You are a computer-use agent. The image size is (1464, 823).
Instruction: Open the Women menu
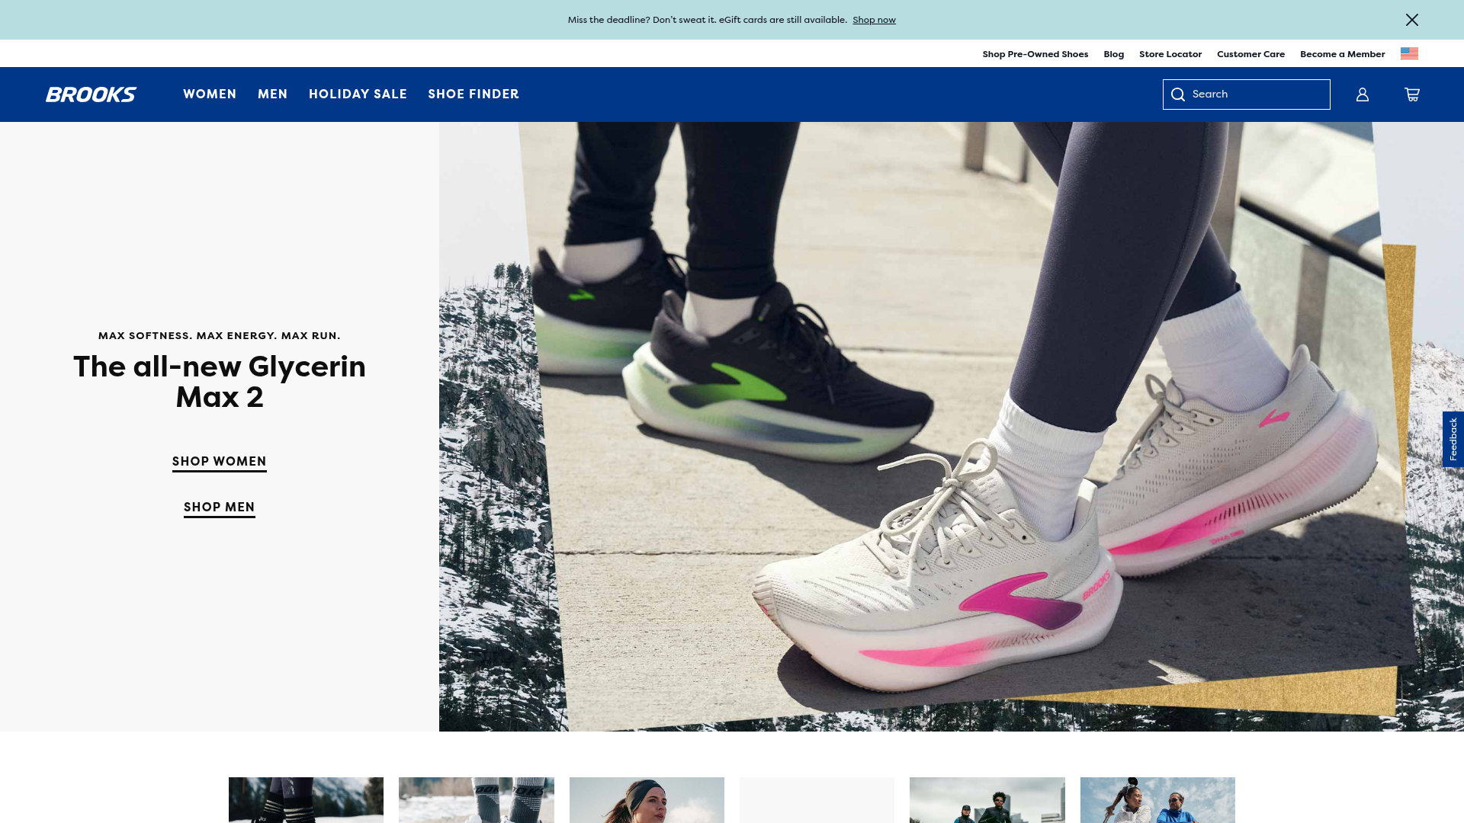[x=210, y=94]
